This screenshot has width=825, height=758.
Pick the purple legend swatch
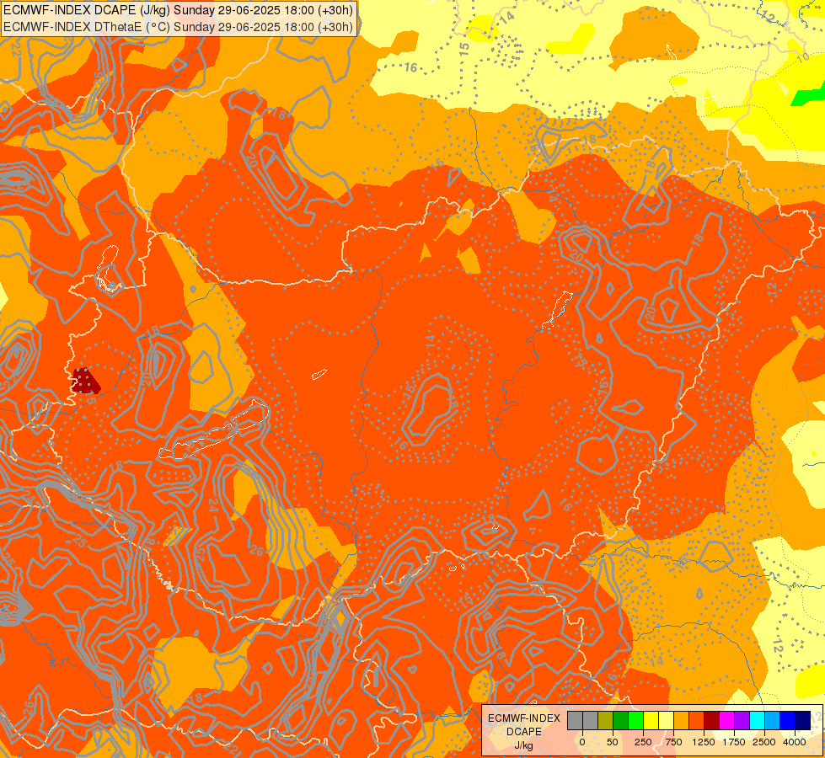742,720
